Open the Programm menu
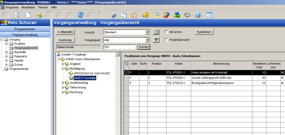 pyautogui.click(x=12, y=7)
